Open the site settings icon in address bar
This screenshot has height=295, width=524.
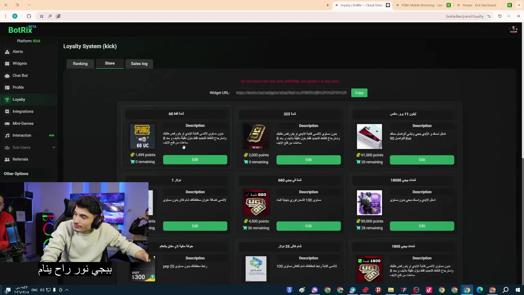(x=489, y=16)
